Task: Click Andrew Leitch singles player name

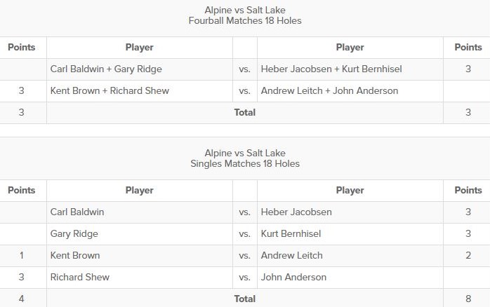Action: click(291, 256)
